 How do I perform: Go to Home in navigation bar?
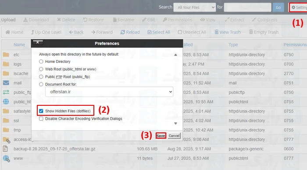(x=14, y=32)
